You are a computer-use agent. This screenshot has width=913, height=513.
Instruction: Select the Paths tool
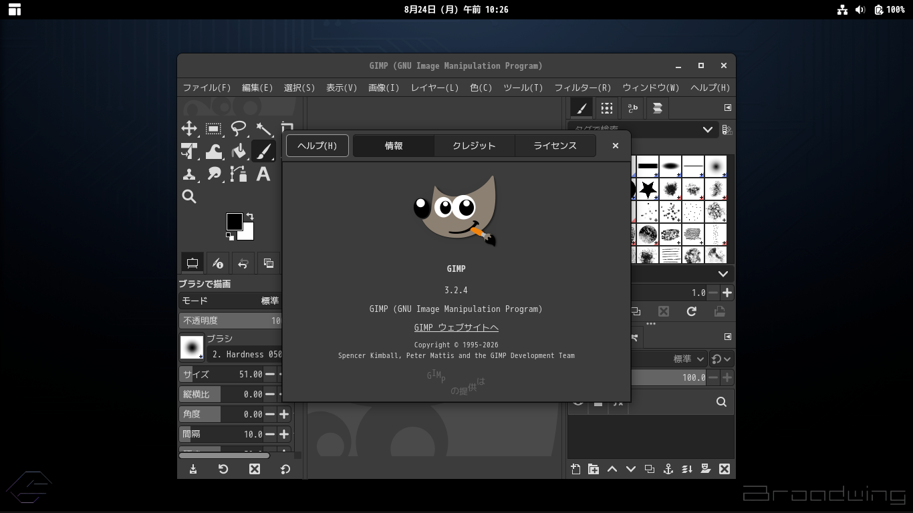(x=239, y=174)
